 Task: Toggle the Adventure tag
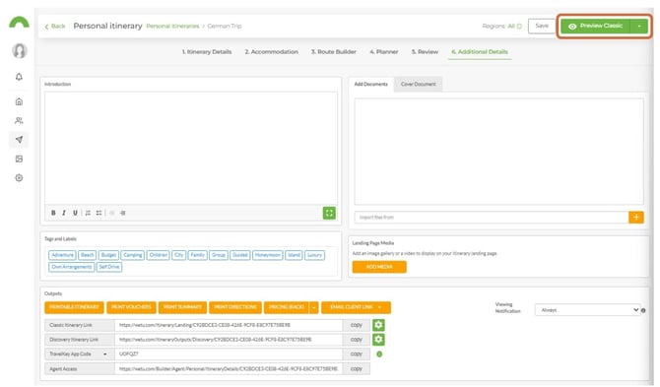pyautogui.click(x=62, y=255)
